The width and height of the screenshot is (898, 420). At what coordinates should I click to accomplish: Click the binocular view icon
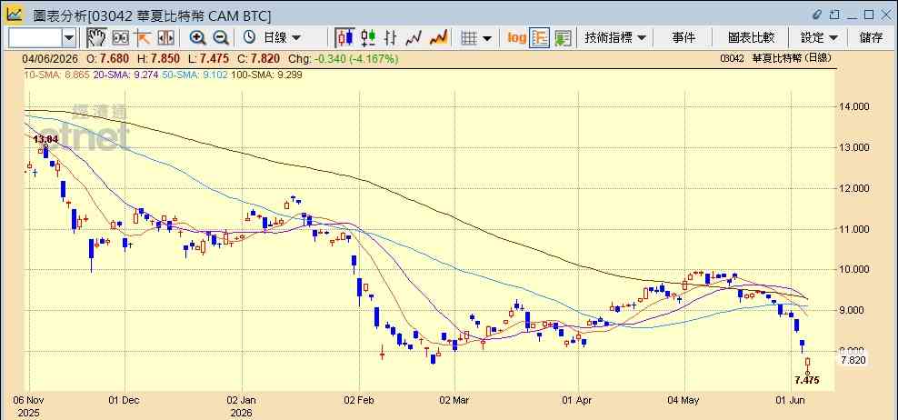click(120, 38)
